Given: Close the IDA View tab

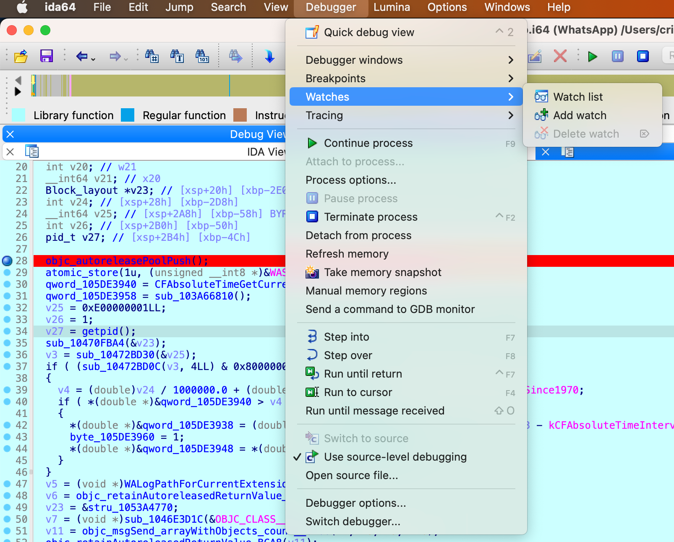Looking at the screenshot, I should pos(10,152).
